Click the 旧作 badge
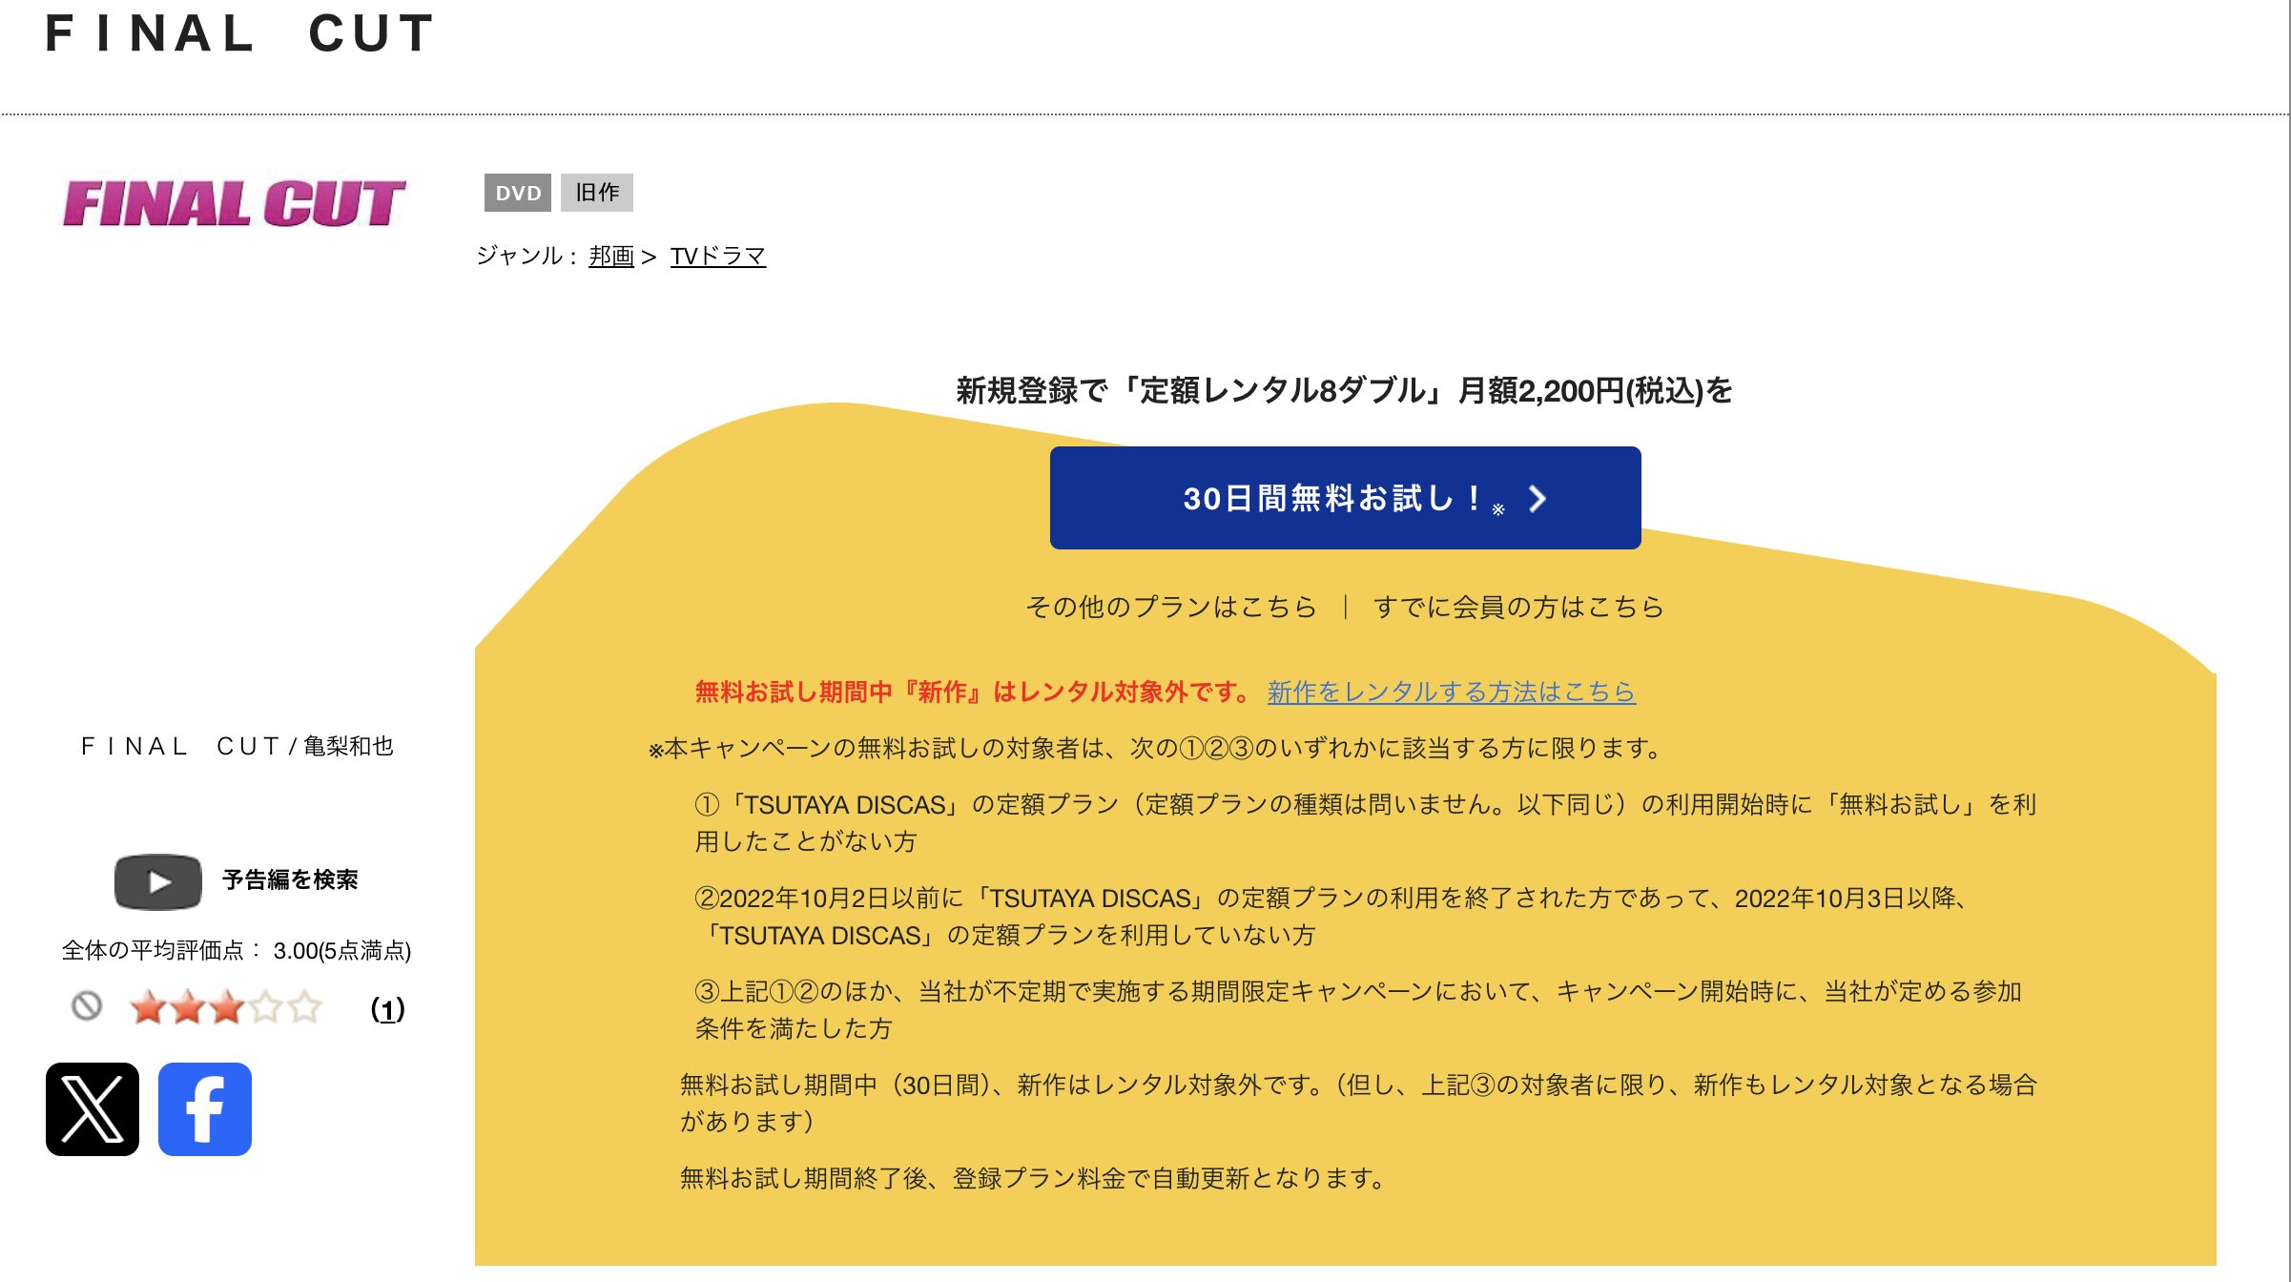 597,193
